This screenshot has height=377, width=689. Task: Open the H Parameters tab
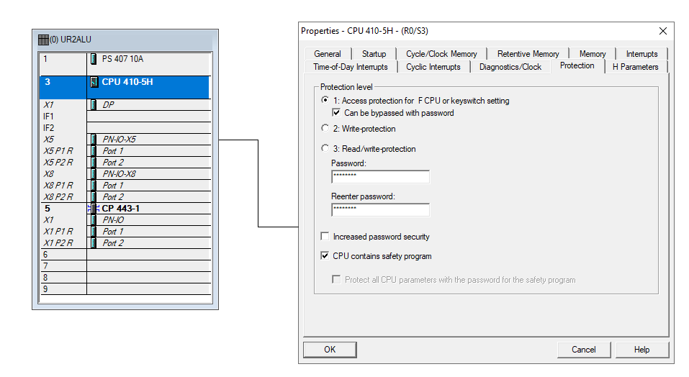tap(636, 67)
